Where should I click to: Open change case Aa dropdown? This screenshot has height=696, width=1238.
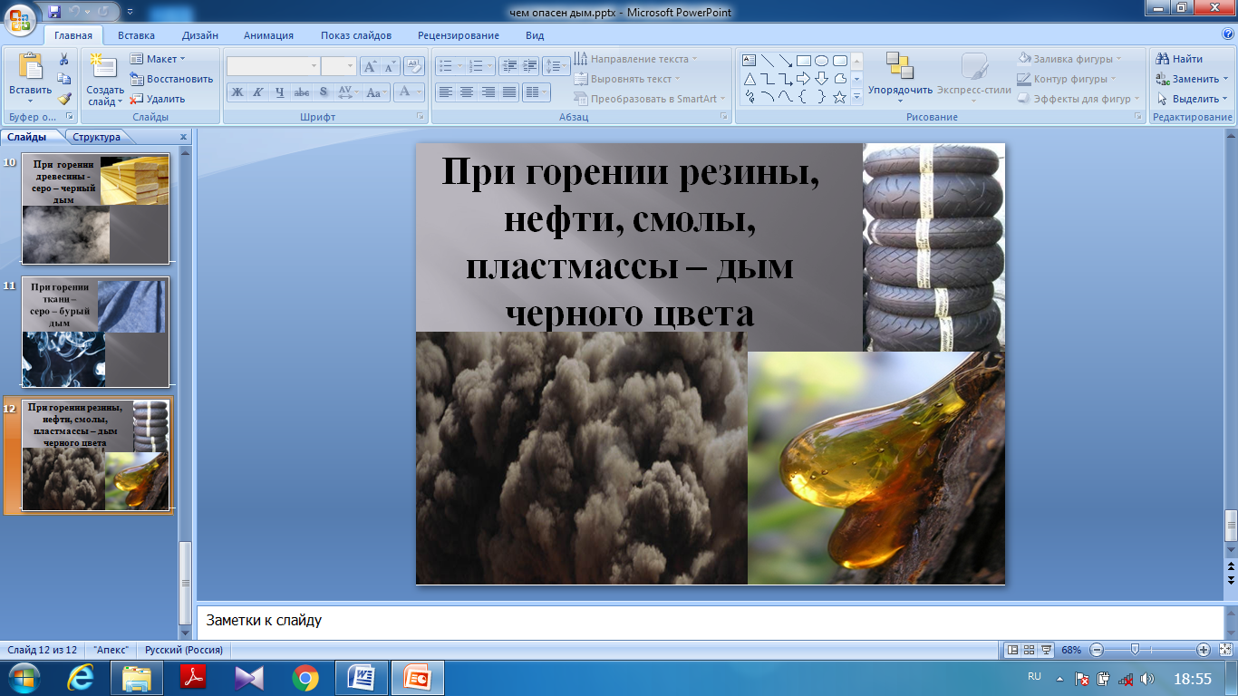click(x=376, y=92)
